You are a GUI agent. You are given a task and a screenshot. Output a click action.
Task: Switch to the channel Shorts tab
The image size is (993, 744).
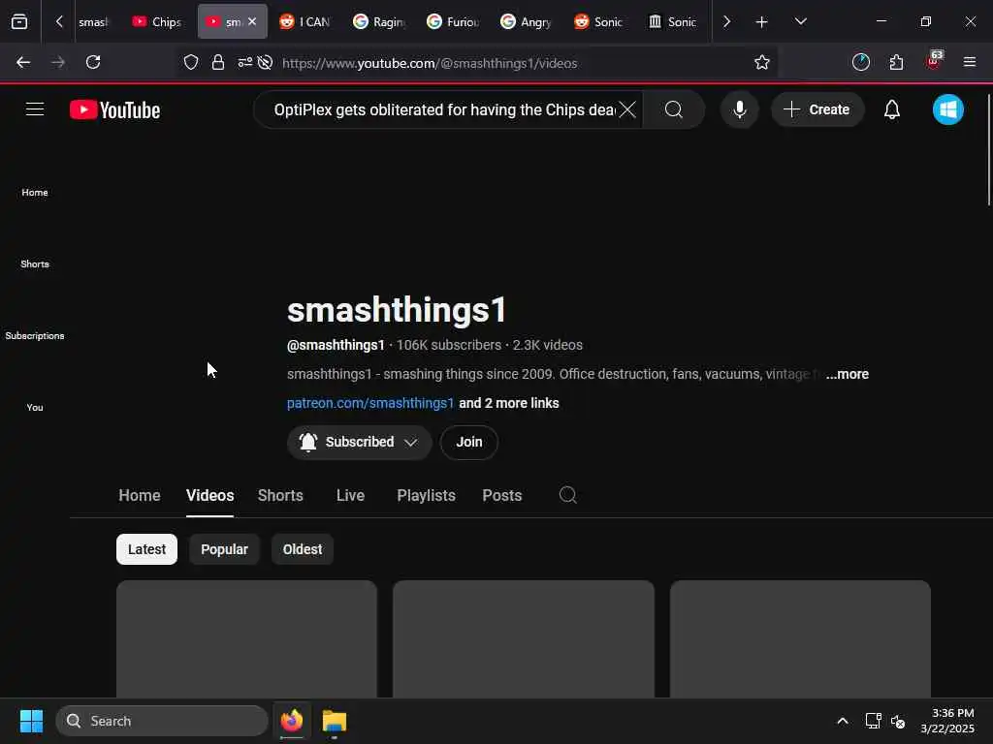pyautogui.click(x=280, y=495)
